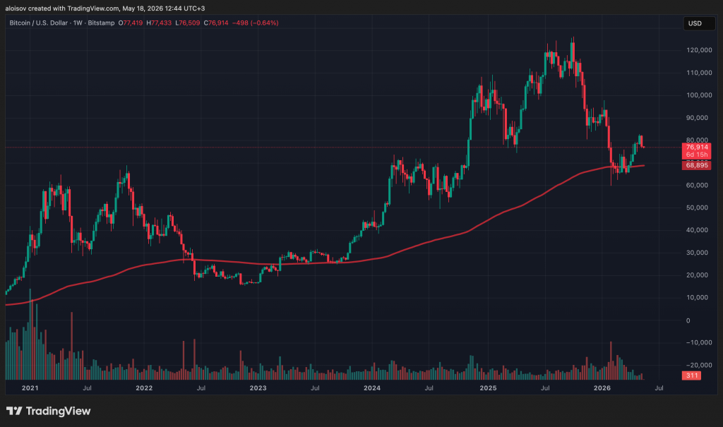Image resolution: width=723 pixels, height=427 pixels.
Task: Click the Bitcoin / U.S. Dollar symbol title
Action: [39, 23]
